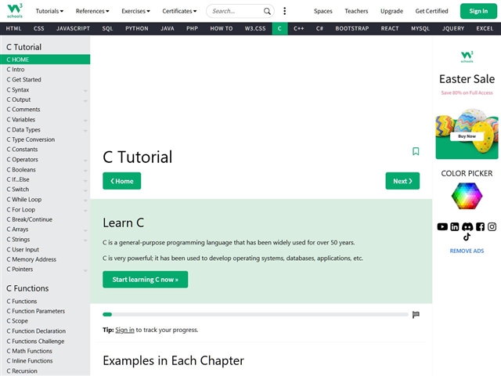This screenshot has width=501, height=376.
Task: Expand the C Output submenu arrow
Action: click(x=85, y=101)
